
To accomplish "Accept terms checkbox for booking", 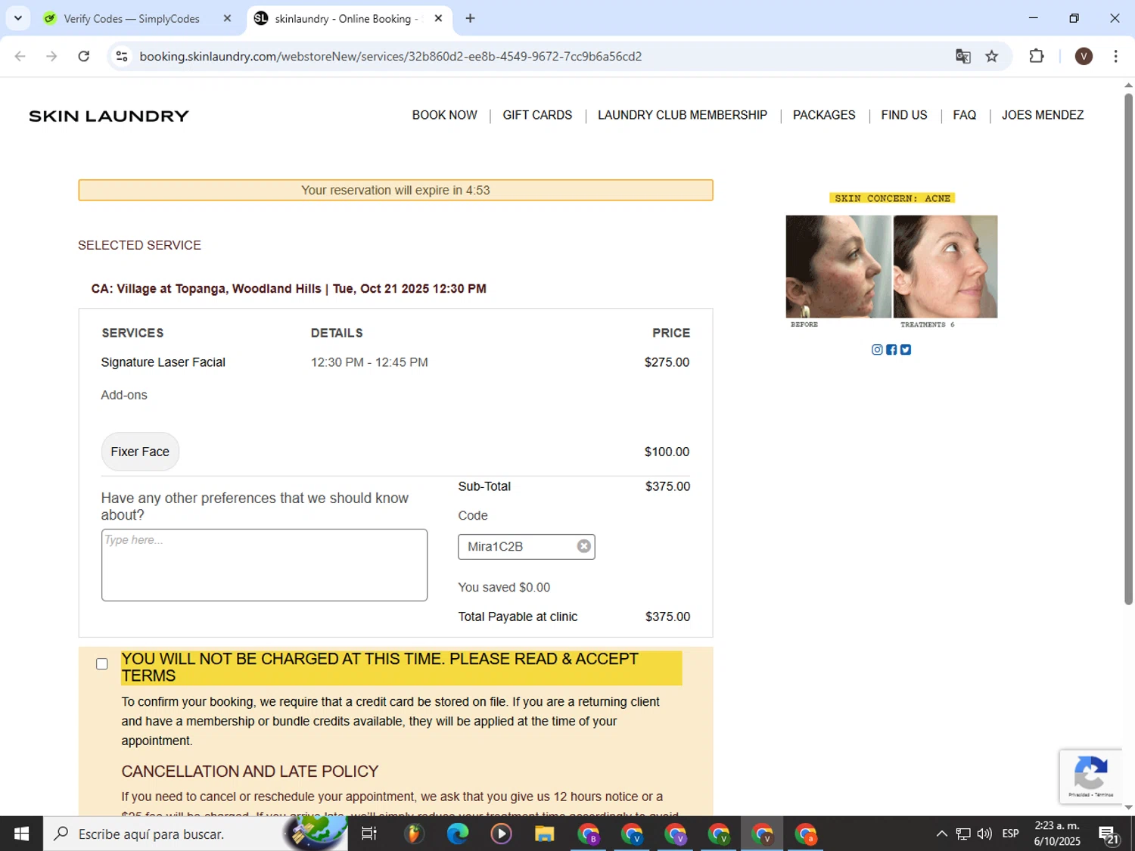I will (x=102, y=663).
